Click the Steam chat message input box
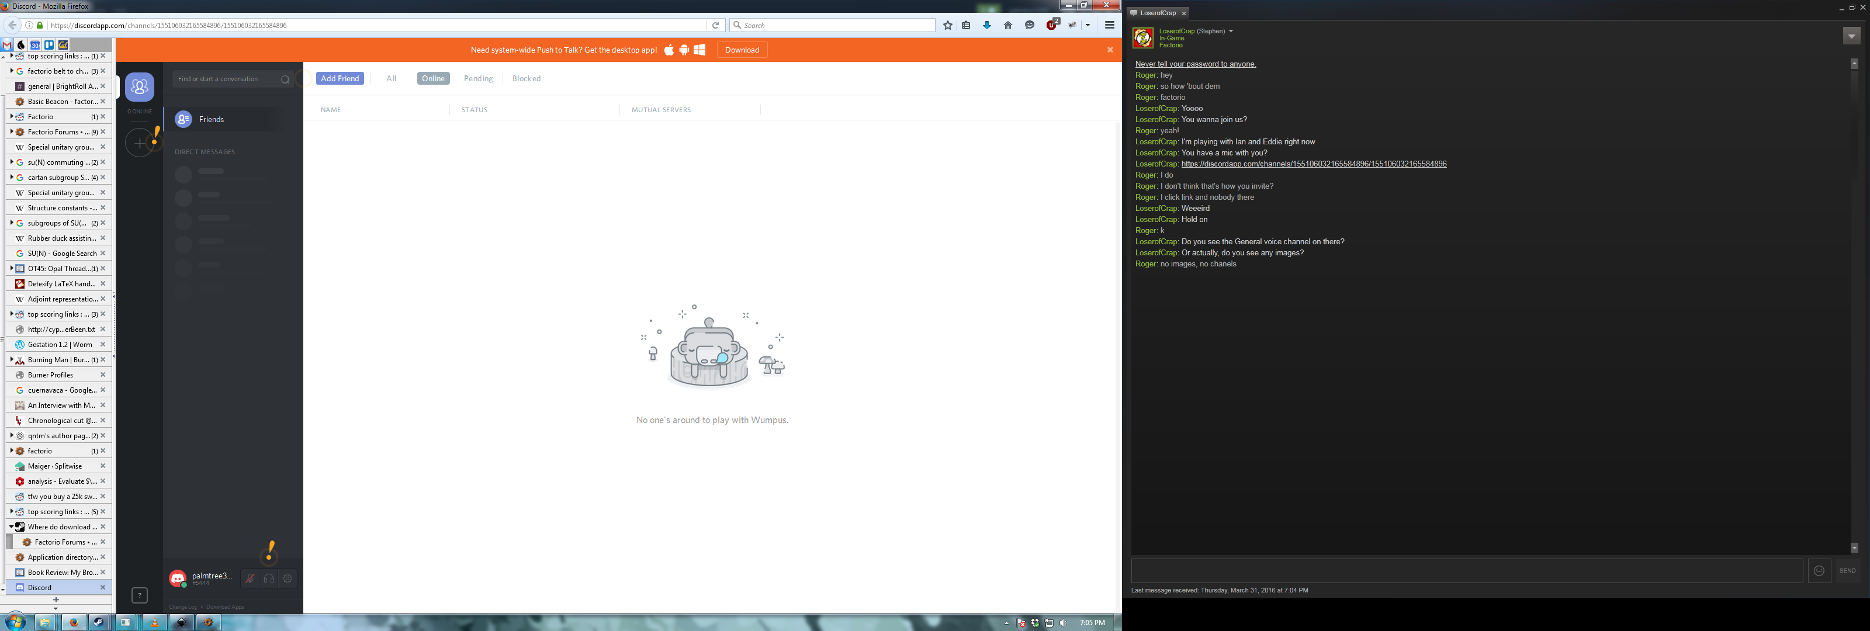This screenshot has width=1870, height=631. point(1466,571)
